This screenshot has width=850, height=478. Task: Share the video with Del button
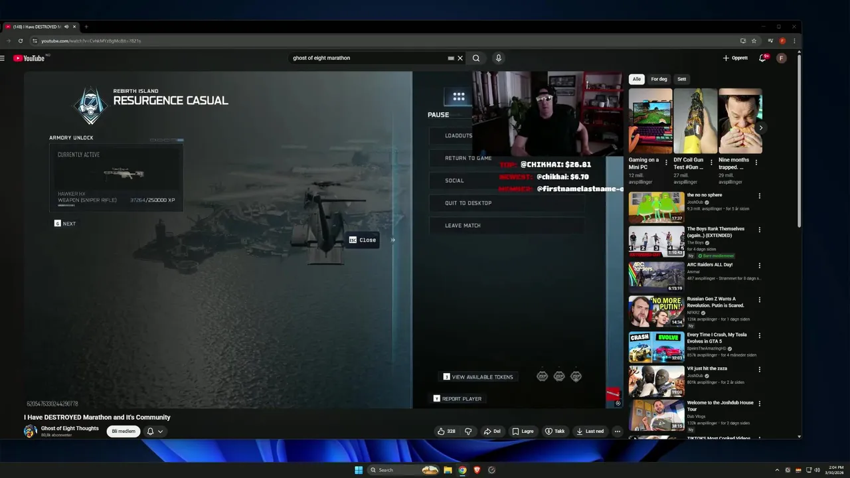click(x=492, y=432)
